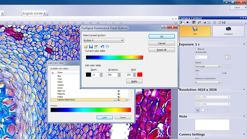
Task: Open Select preset button dropdown showing Button 4
Action: click(x=103, y=40)
